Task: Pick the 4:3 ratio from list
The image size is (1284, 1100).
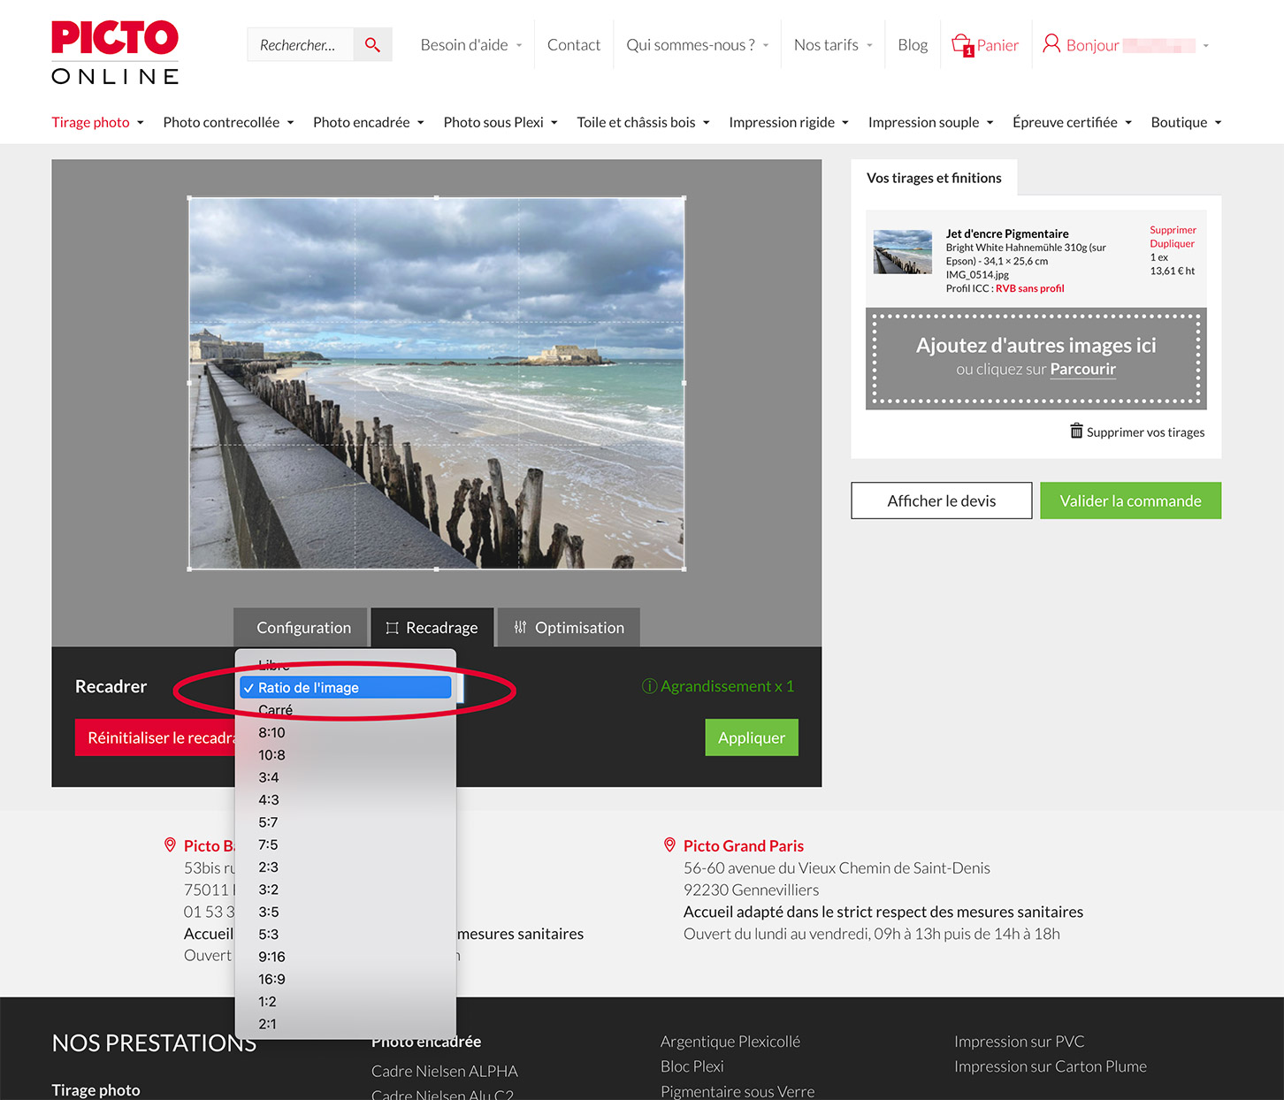Action: pos(269,799)
